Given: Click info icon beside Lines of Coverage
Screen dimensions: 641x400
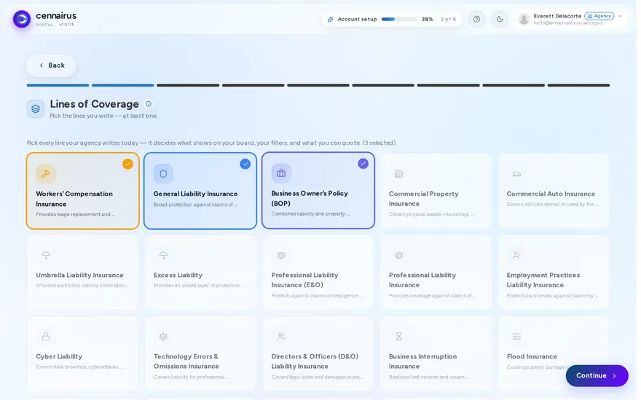Looking at the screenshot, I should 149,105.
